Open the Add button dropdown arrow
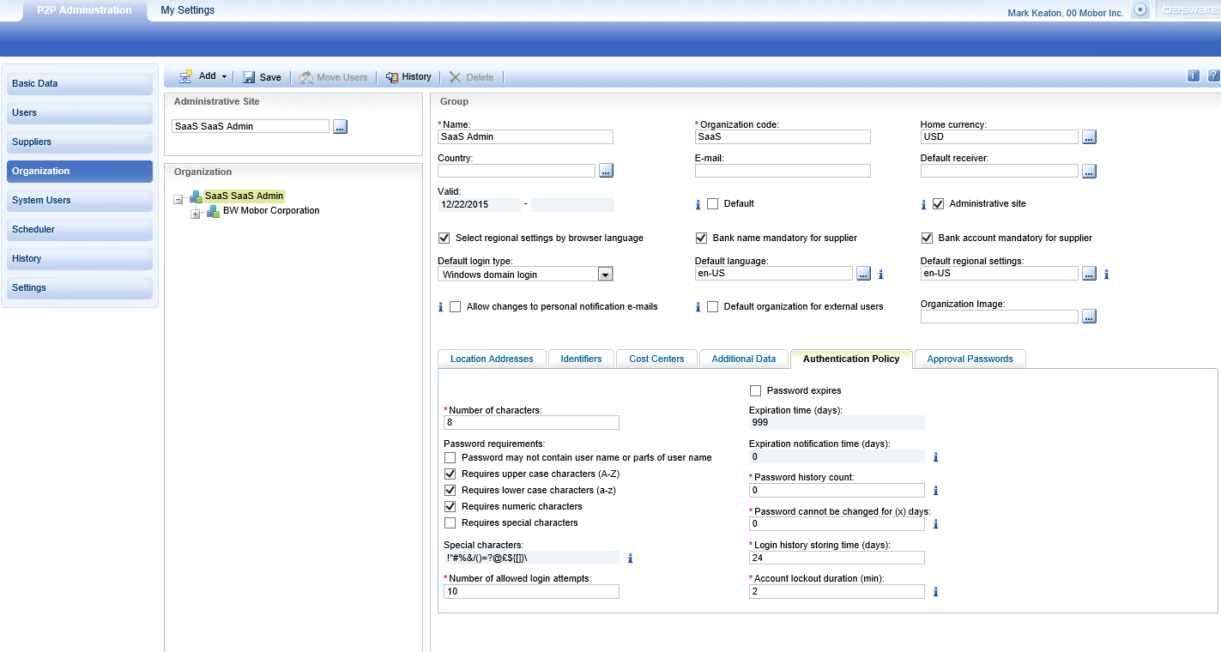The image size is (1221, 652). (x=225, y=76)
